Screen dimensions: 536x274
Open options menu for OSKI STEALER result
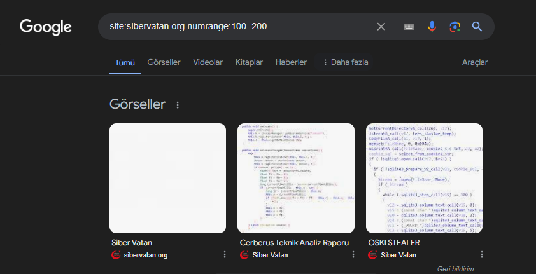click(482, 255)
